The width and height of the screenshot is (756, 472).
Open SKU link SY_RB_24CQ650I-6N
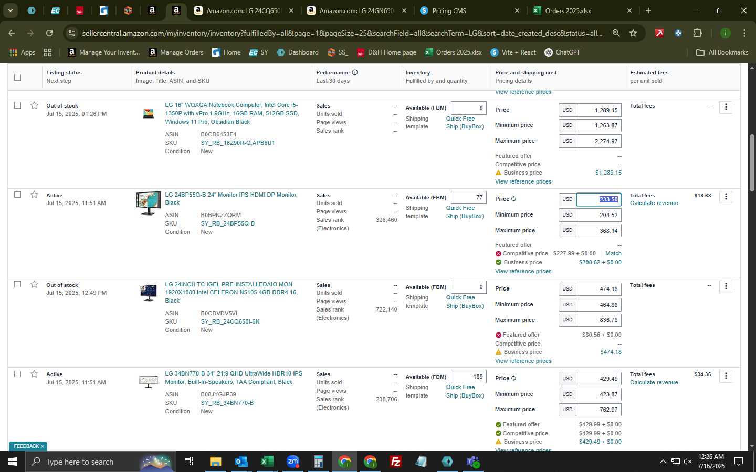[230, 321]
